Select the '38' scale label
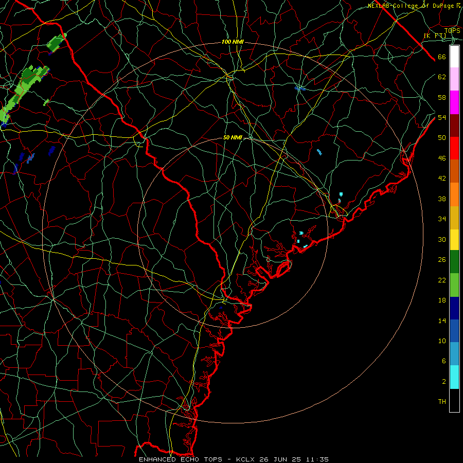This screenshot has height=463, width=463. click(x=442, y=199)
